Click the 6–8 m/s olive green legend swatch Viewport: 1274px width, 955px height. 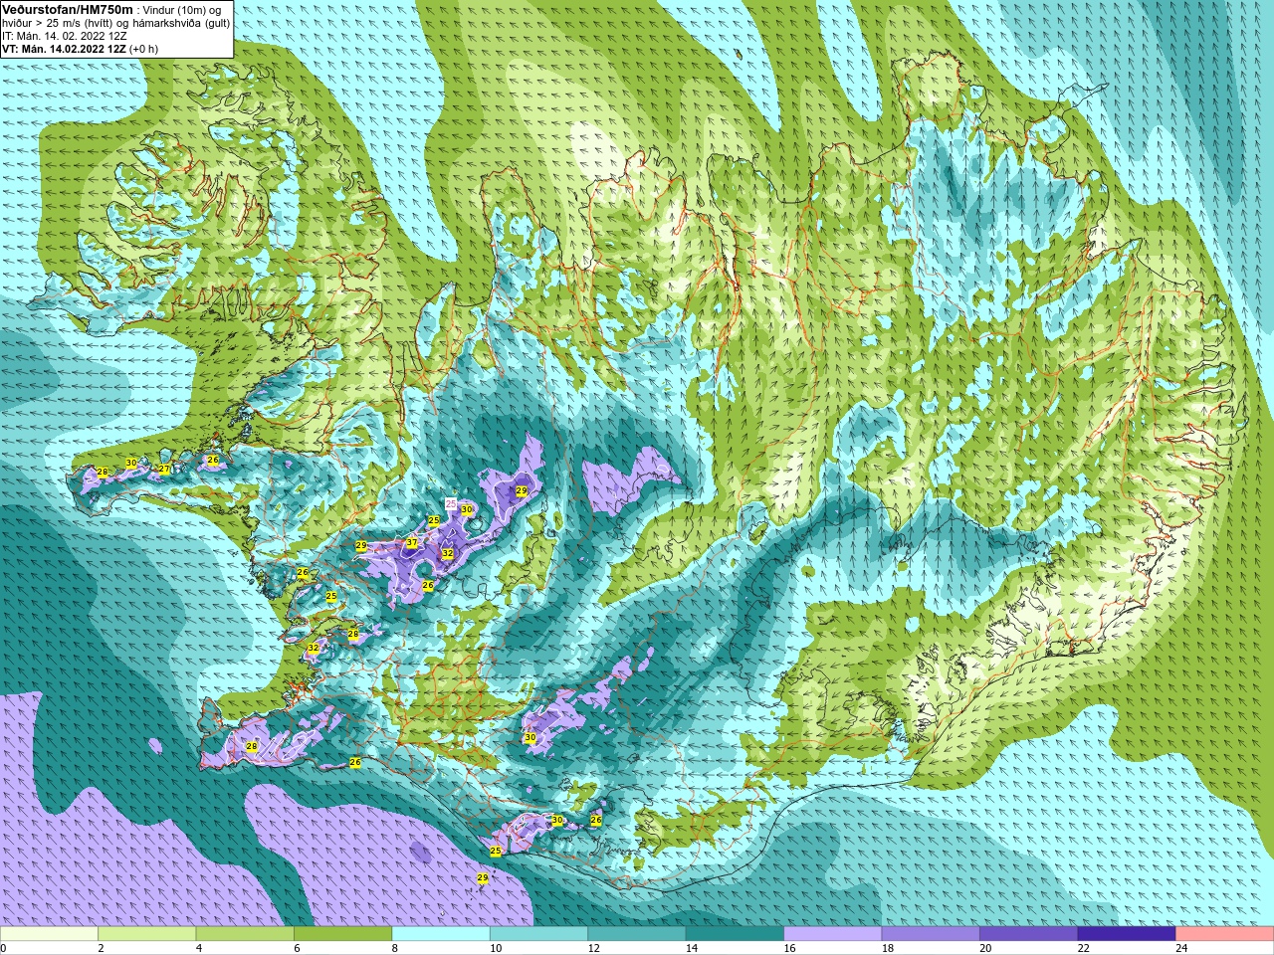(x=342, y=934)
